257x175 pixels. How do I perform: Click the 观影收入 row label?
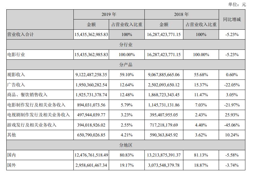(16, 75)
